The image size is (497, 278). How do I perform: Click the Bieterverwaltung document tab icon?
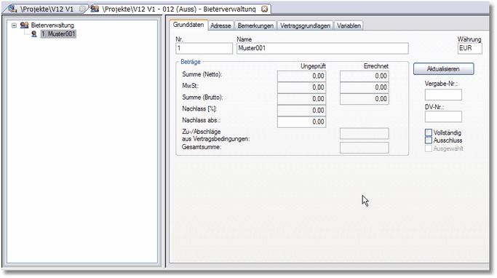tap(95, 9)
